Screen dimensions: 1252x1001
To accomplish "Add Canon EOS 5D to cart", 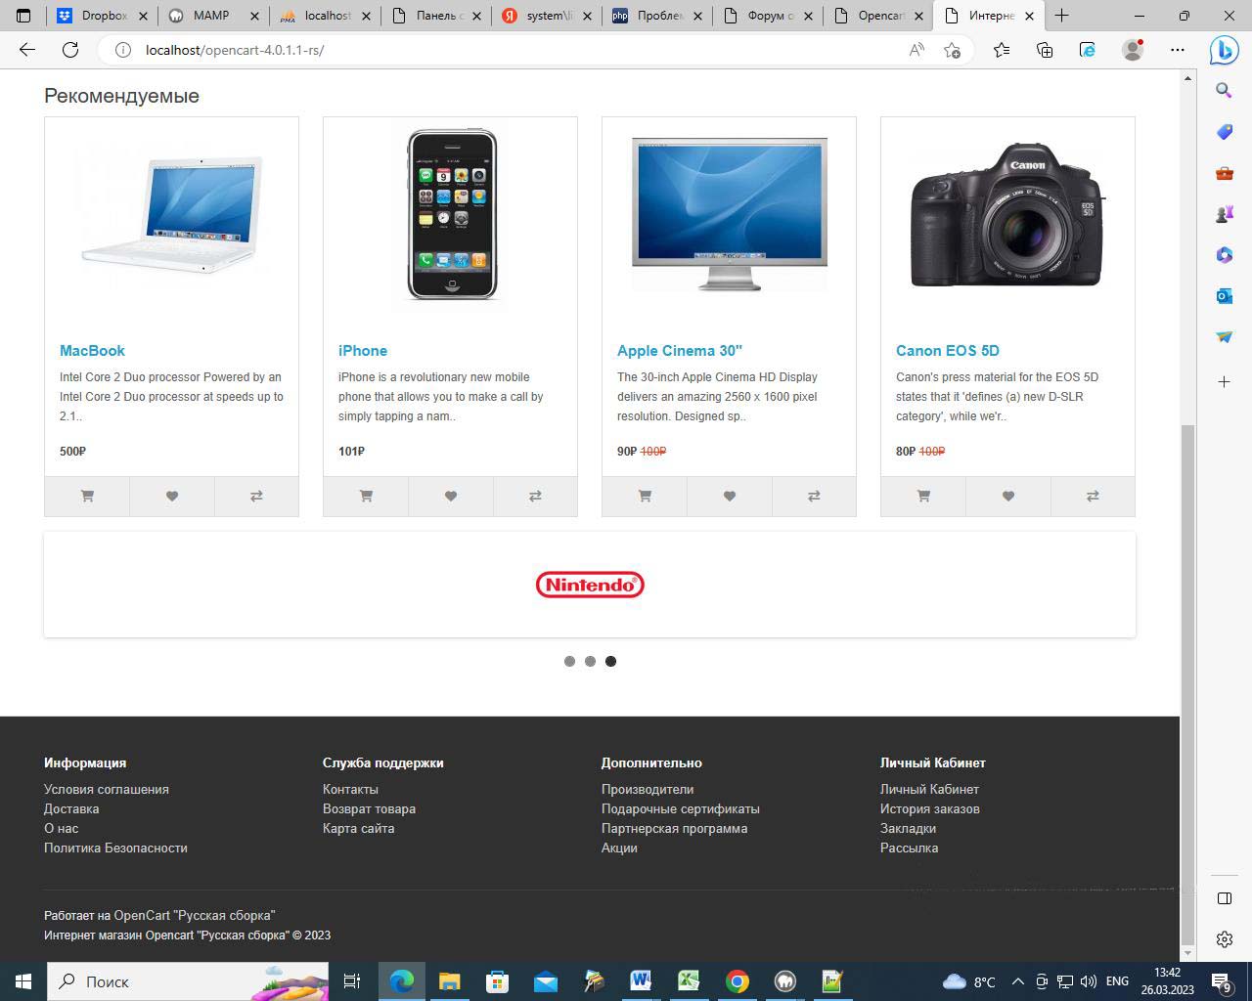I will click(x=923, y=497).
